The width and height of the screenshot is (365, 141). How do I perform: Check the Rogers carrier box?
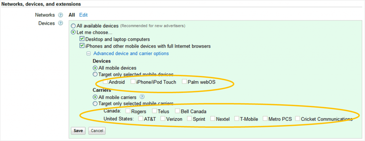click(128, 111)
